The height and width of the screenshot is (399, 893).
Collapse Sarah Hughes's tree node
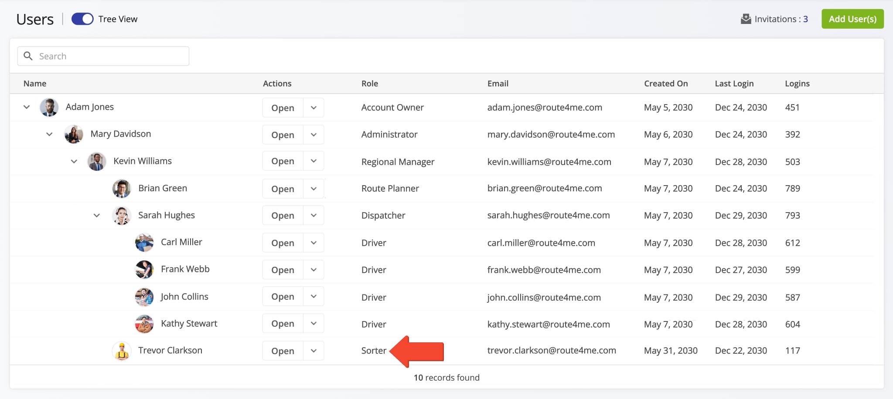click(97, 215)
